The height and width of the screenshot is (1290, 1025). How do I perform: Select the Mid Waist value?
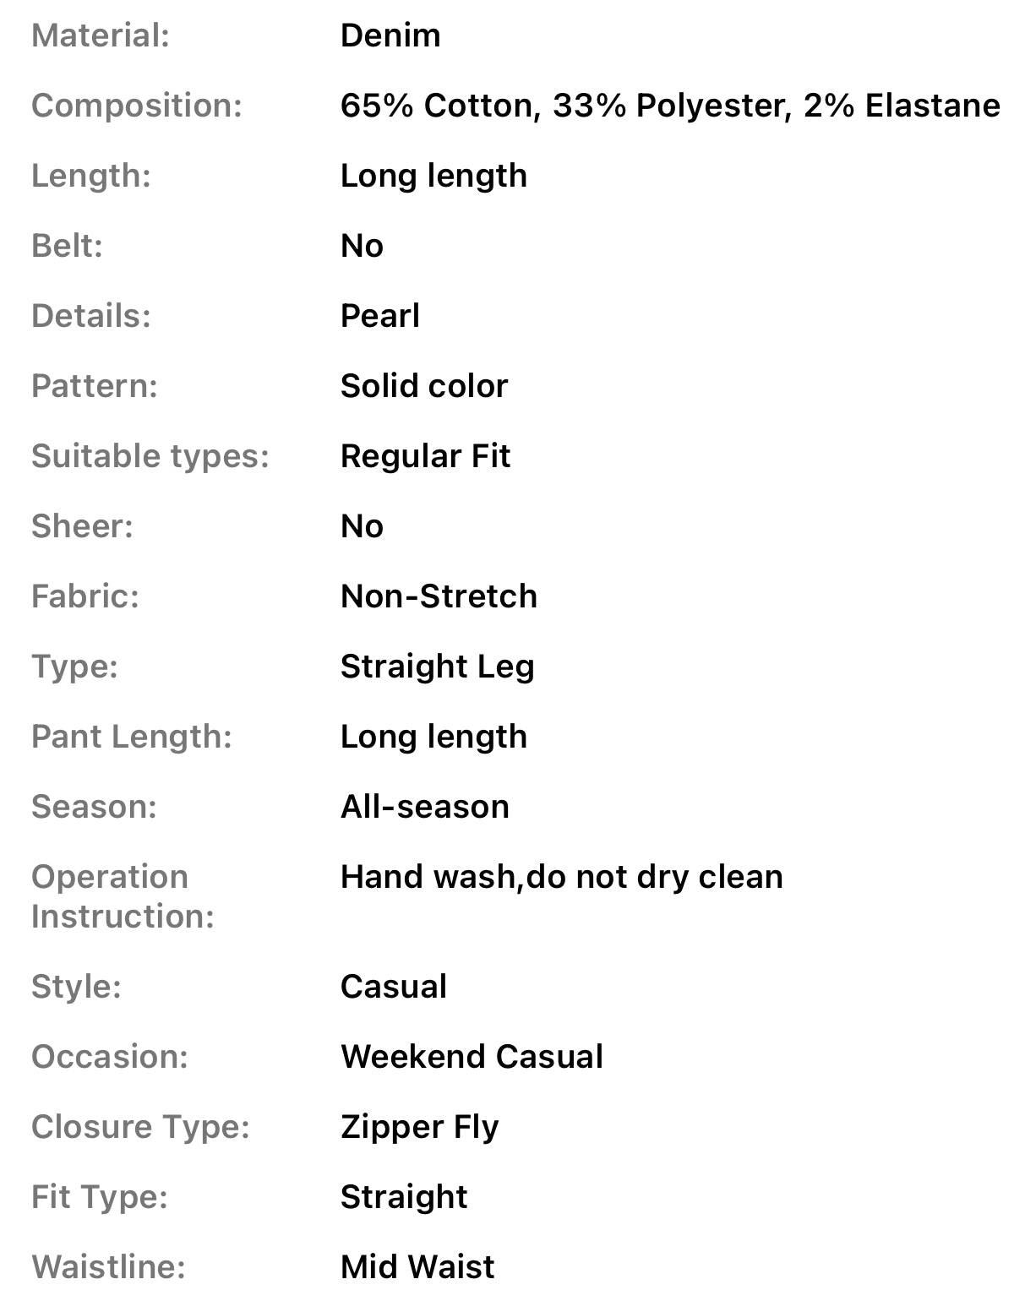417,1266
